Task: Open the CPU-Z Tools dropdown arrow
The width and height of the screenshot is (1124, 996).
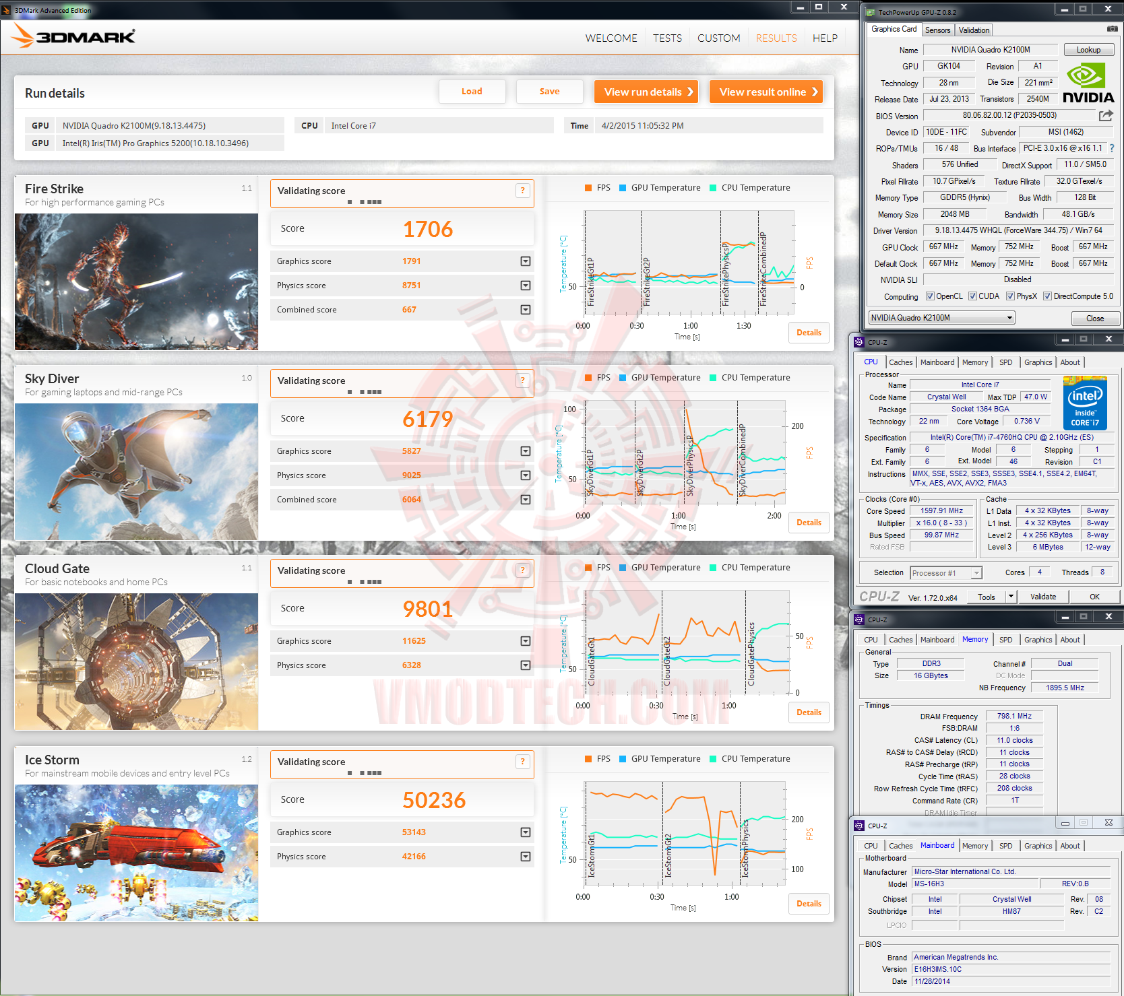Action: pyautogui.click(x=1011, y=597)
